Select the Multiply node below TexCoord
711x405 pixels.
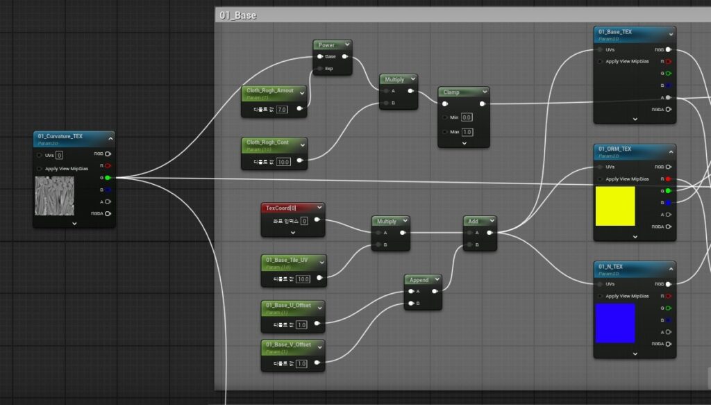point(390,233)
